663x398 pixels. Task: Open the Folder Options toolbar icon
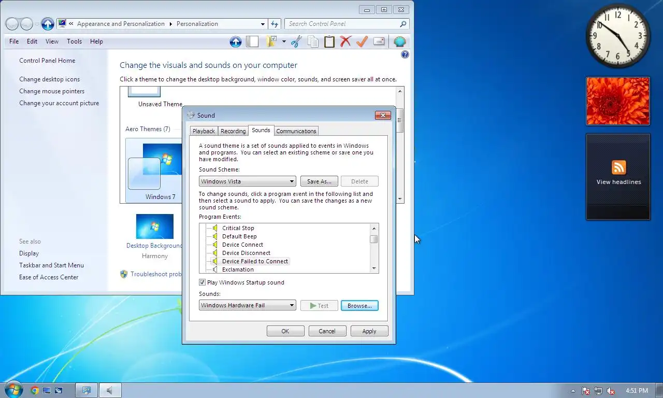272,42
